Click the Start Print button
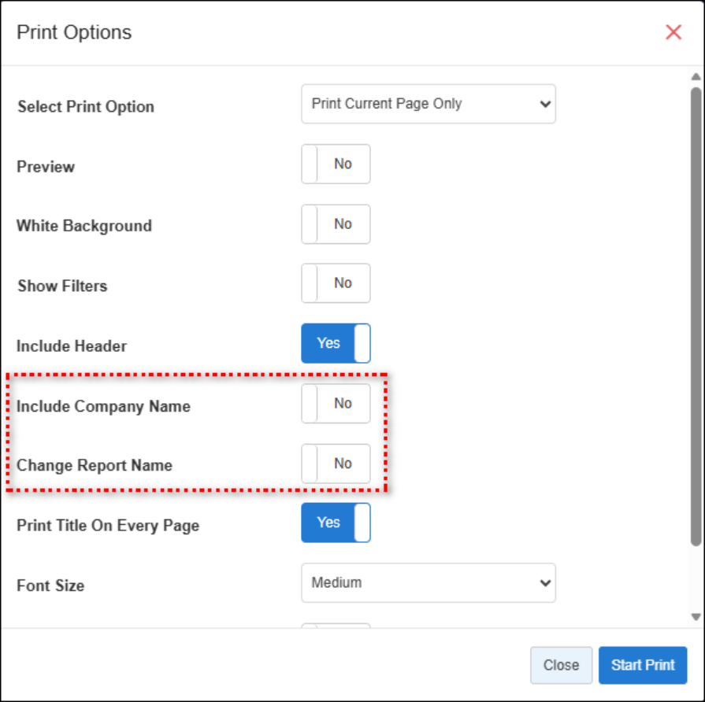Image resolution: width=705 pixels, height=702 pixels. tap(643, 665)
